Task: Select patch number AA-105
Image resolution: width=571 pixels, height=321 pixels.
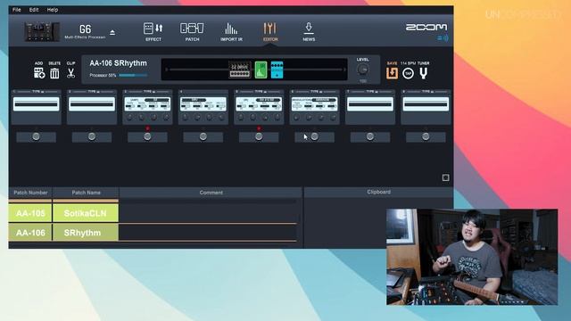Action: 30,213
